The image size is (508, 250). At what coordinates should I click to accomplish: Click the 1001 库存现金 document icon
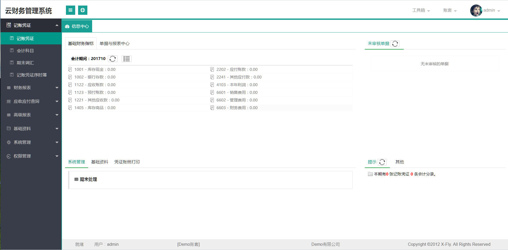click(70, 70)
